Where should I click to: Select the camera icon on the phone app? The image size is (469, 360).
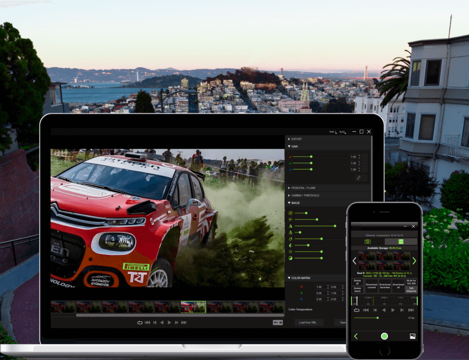368,241
